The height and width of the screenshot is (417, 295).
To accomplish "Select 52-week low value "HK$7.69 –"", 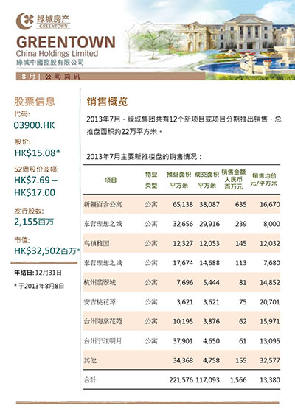I will 36,180.
